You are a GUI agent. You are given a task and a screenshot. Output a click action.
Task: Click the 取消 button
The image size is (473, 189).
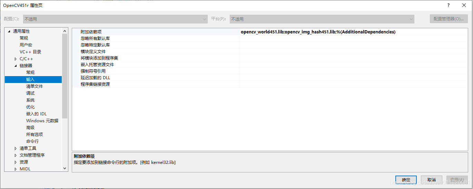coord(432,180)
